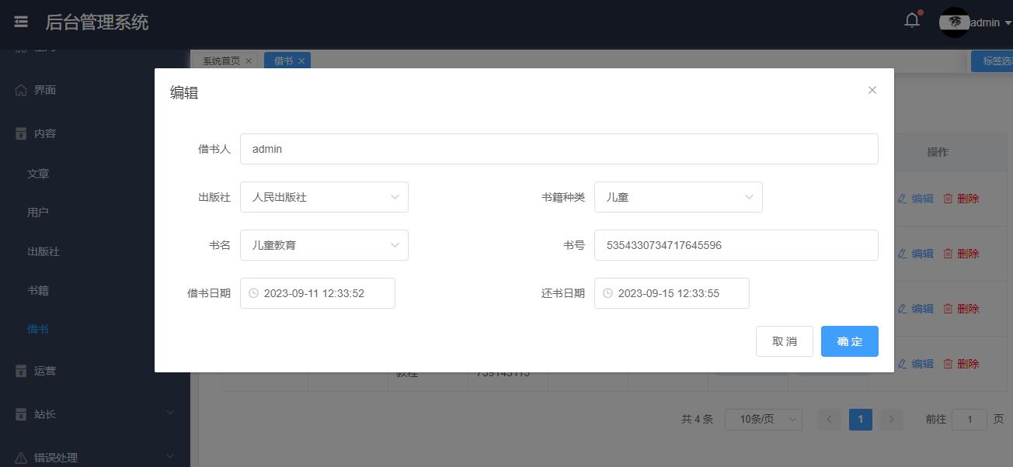Close the 系统首页 tab using its X
Image resolution: width=1013 pixels, height=467 pixels.
coord(249,61)
